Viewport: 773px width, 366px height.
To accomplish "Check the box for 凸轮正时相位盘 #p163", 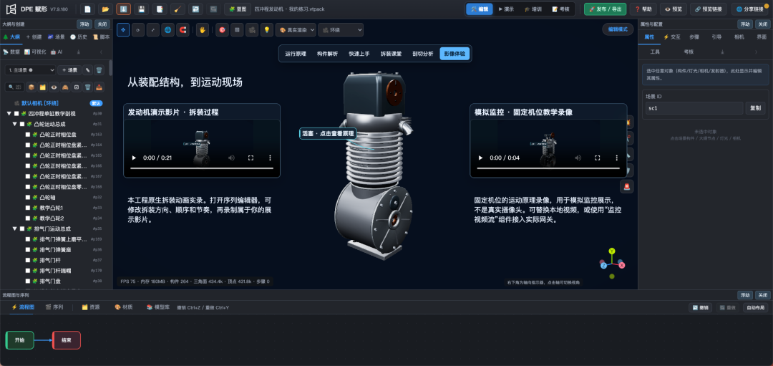I will [28, 134].
